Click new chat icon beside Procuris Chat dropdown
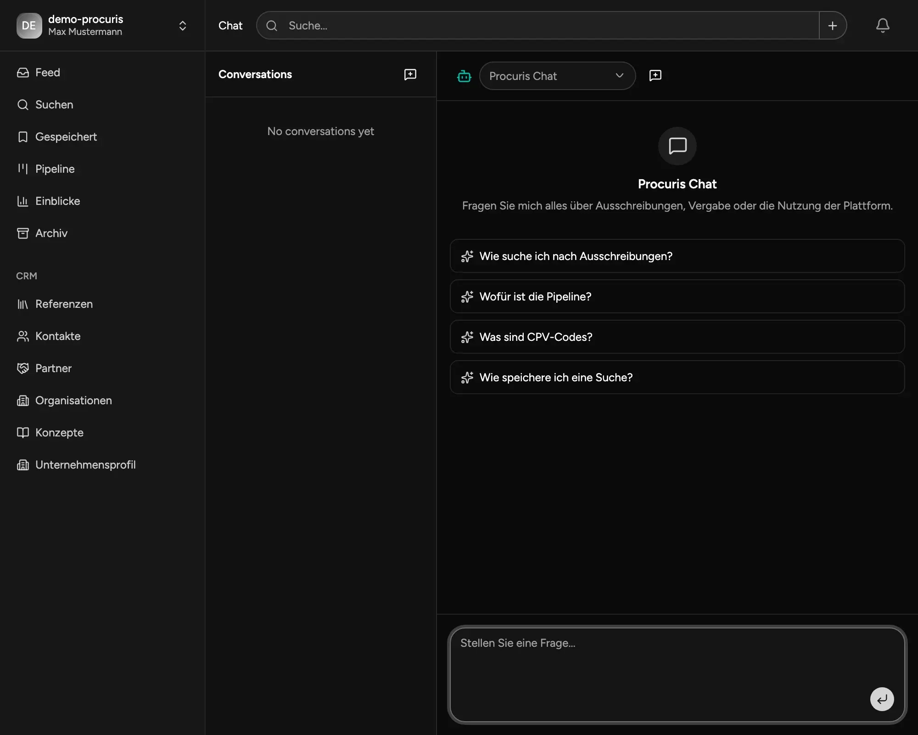The image size is (918, 735). click(x=655, y=75)
